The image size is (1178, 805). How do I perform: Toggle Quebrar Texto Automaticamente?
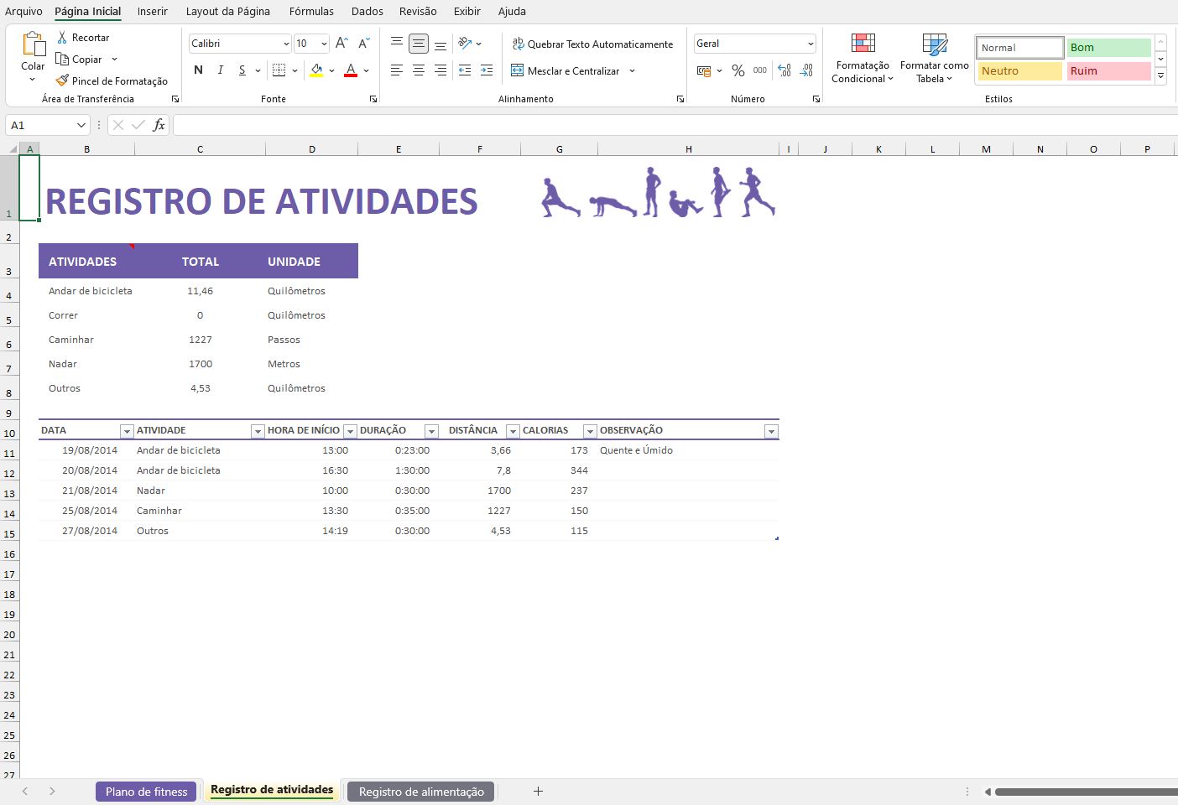(592, 44)
